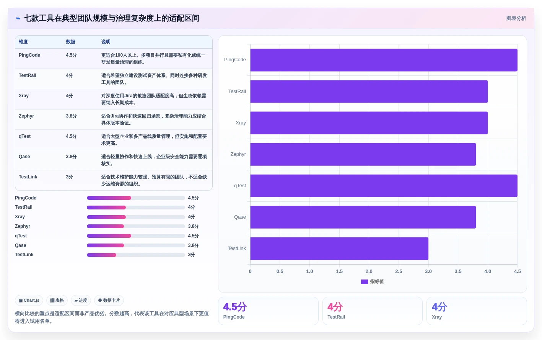Image resolution: width=542 pixels, height=340 pixels.
Task: Click the 2.0 tick on chart x-axis
Action: tap(369, 271)
